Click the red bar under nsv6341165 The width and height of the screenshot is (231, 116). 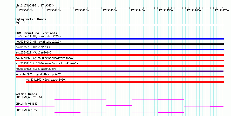125,82
